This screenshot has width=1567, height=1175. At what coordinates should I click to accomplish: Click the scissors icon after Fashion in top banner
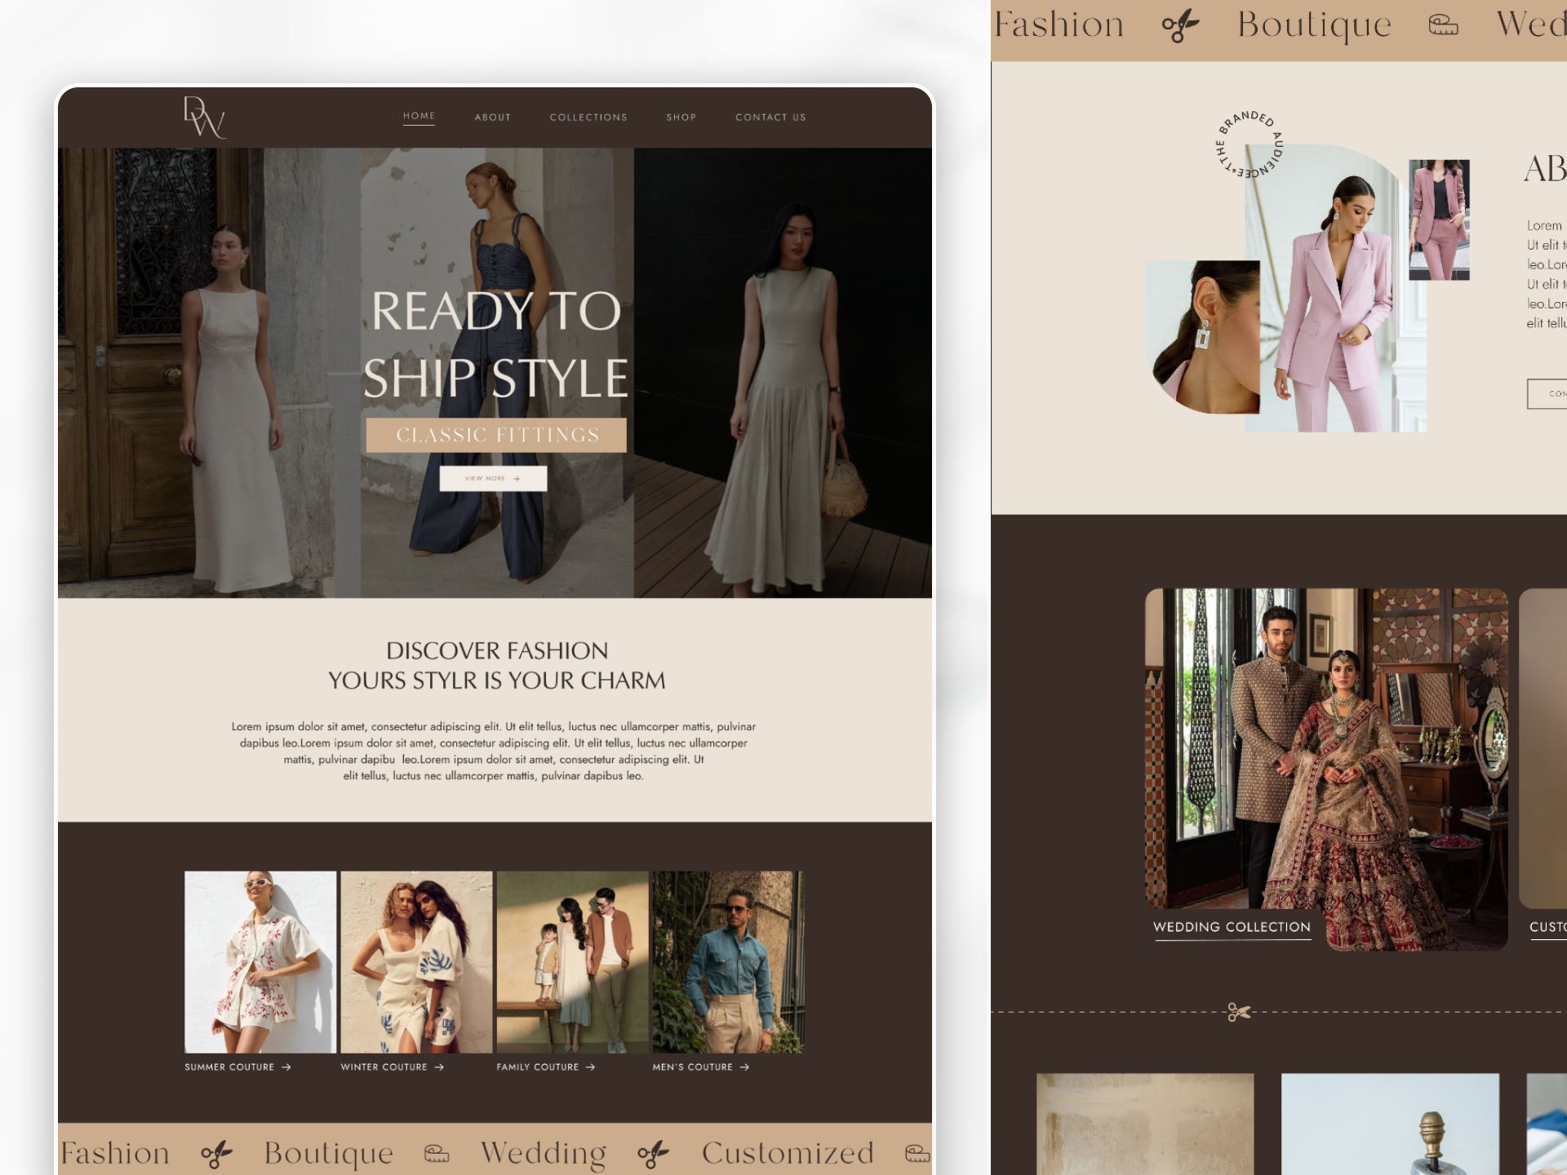point(1180,25)
